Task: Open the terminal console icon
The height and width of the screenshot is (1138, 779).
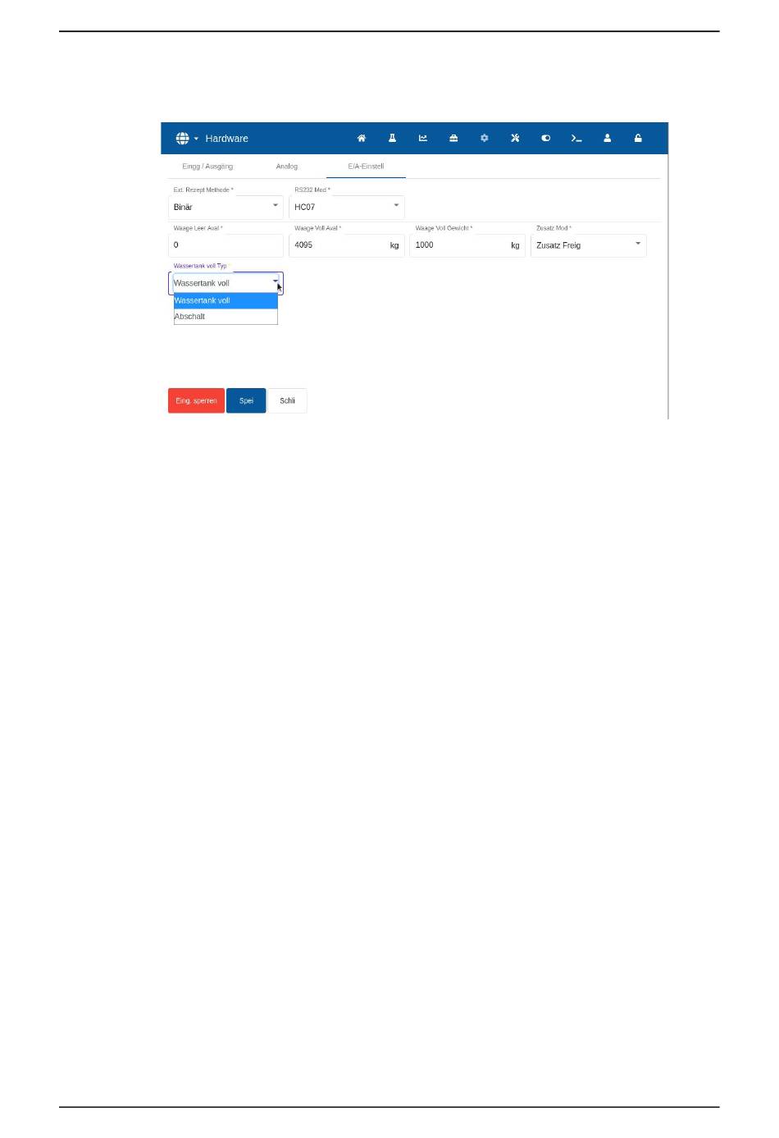Action: [x=576, y=139]
